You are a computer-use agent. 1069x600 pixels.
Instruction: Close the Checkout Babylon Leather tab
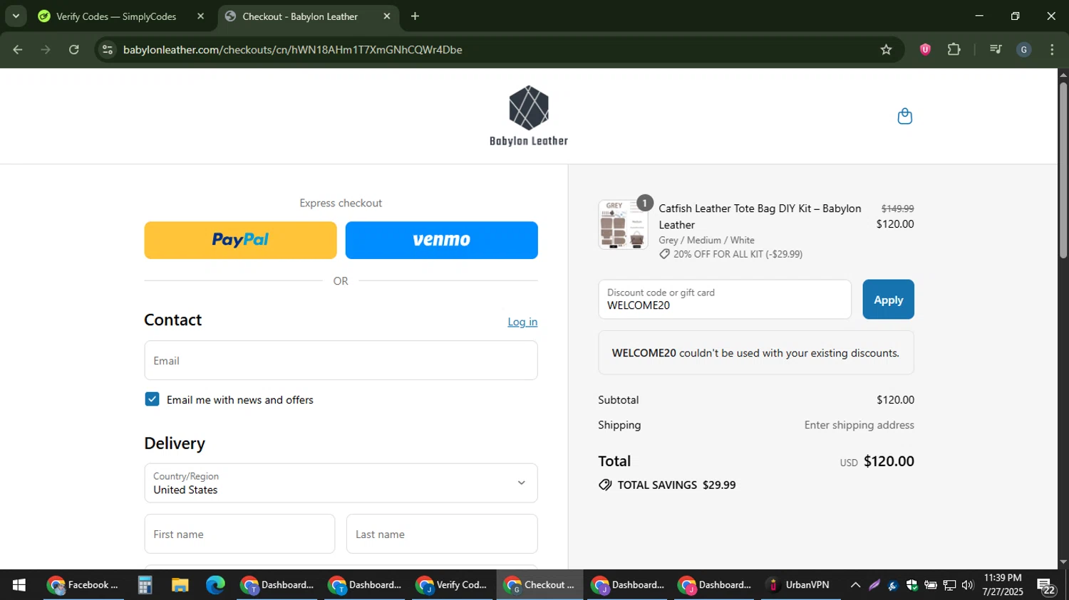pyautogui.click(x=387, y=16)
